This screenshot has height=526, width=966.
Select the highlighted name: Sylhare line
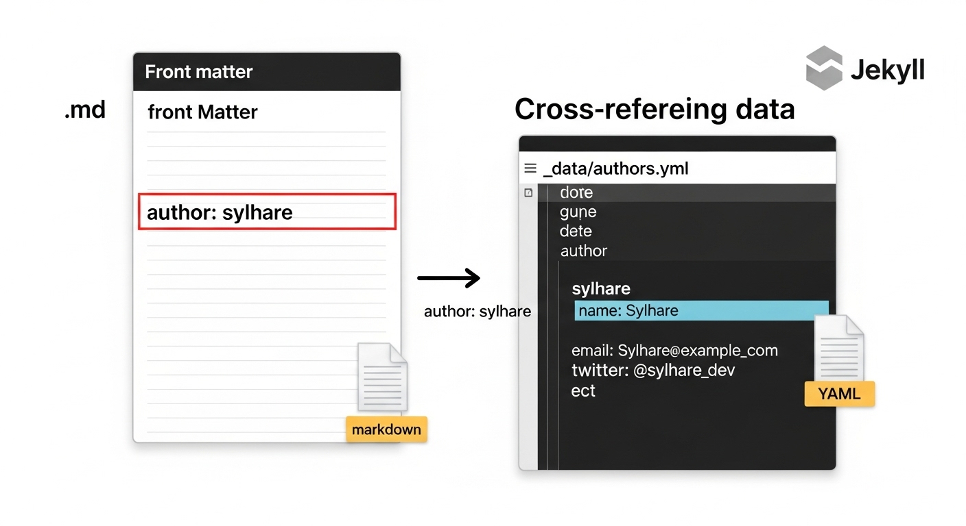tap(700, 310)
